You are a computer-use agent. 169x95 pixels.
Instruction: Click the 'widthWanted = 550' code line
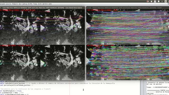[x=12, y=93]
